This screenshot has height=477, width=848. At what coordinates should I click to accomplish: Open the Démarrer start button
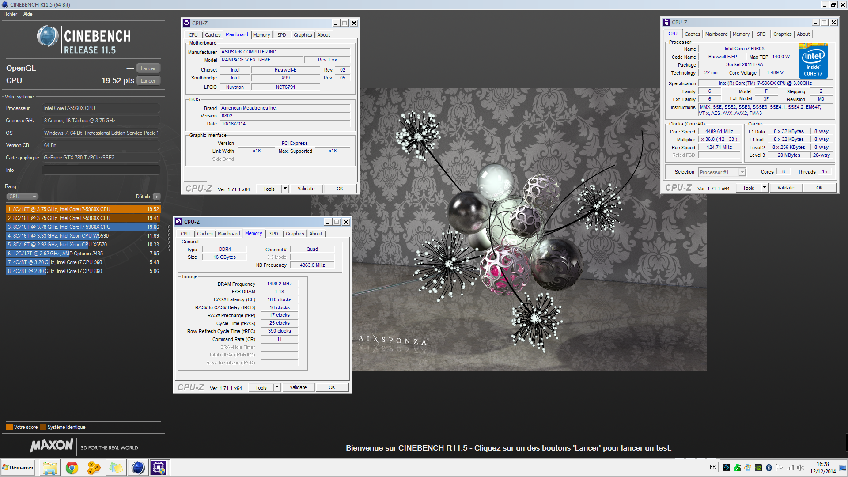pos(18,468)
